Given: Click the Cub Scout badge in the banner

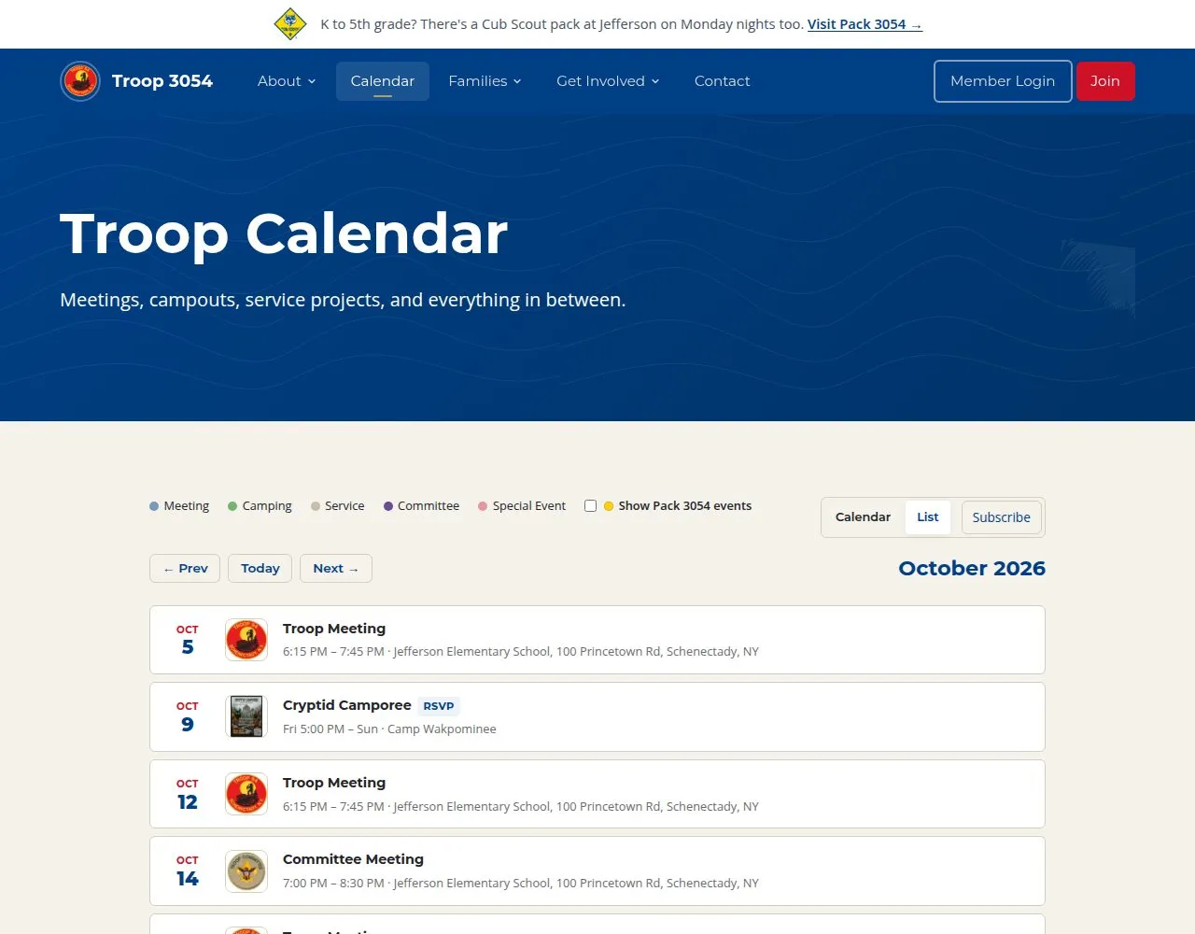Looking at the screenshot, I should pos(290,24).
